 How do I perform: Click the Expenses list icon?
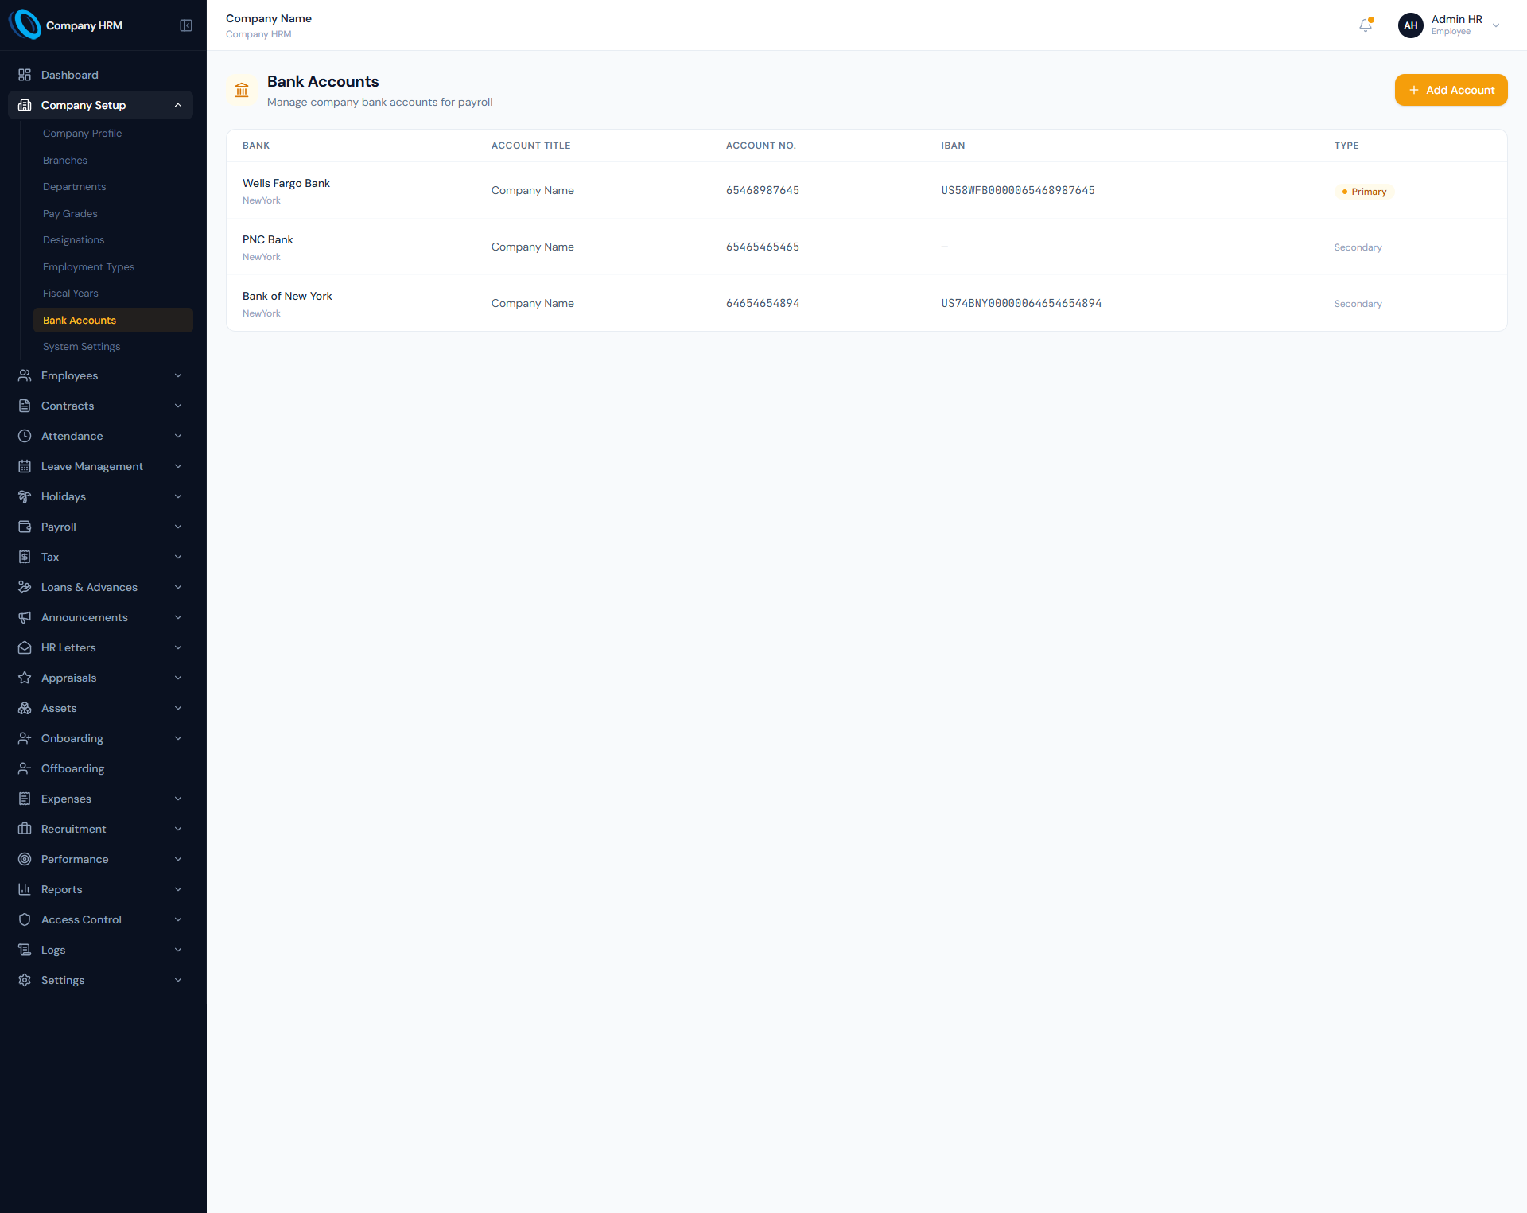click(25, 799)
